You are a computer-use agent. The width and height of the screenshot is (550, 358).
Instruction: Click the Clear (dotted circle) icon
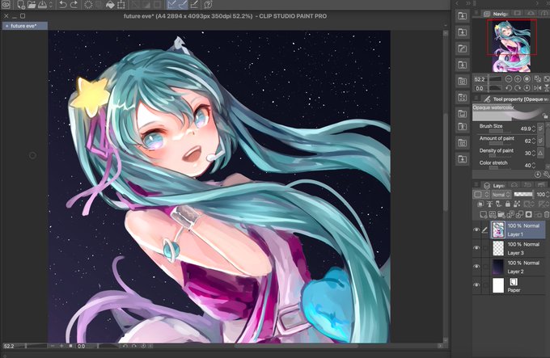[88, 5]
